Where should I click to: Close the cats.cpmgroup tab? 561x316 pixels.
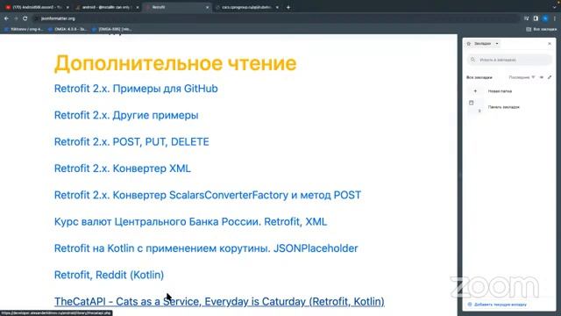pos(277,7)
